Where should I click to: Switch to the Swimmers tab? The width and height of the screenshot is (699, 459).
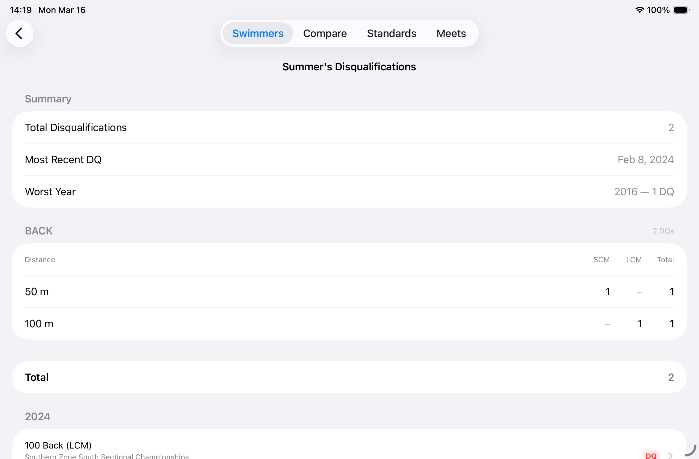(x=258, y=33)
